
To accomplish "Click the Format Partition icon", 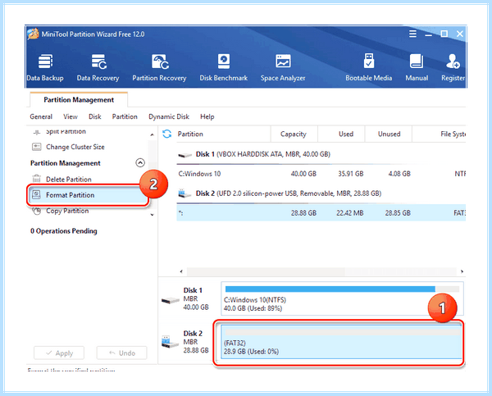I will click(37, 194).
